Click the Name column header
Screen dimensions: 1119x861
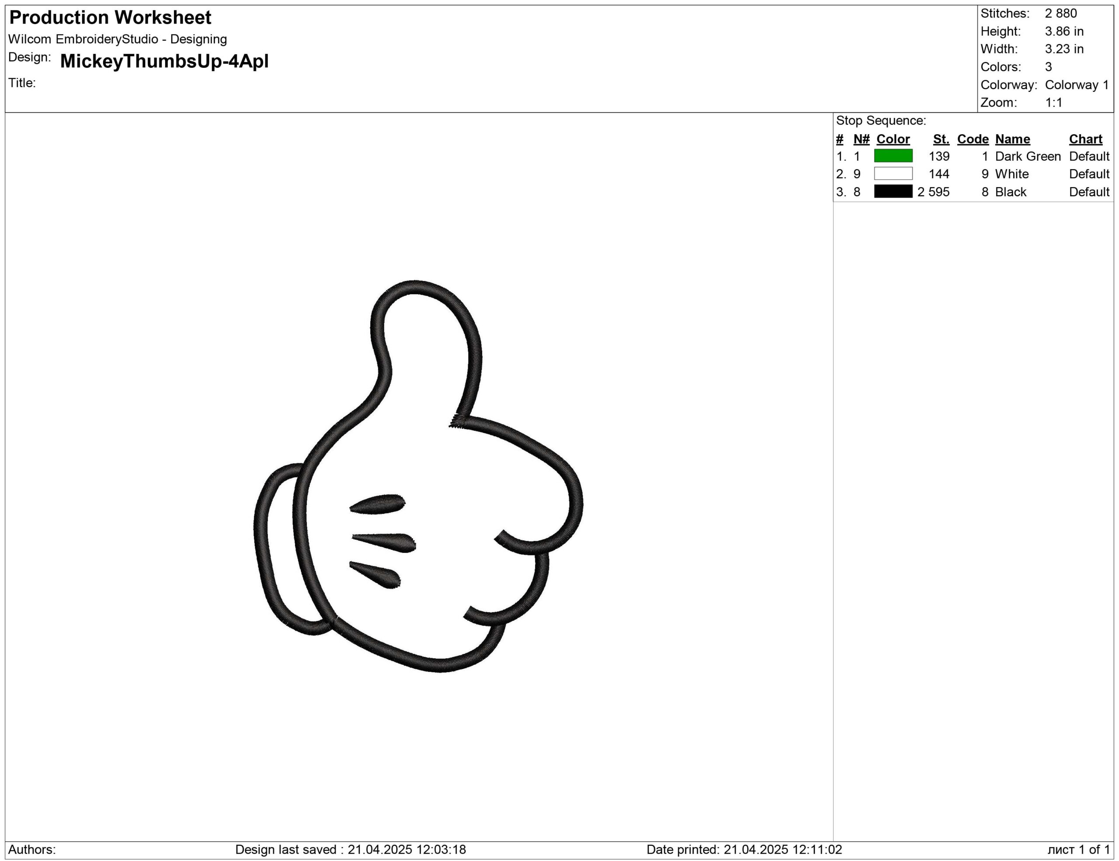click(1012, 139)
